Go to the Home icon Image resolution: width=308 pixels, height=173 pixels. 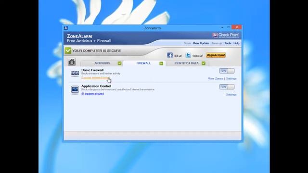tap(72, 62)
